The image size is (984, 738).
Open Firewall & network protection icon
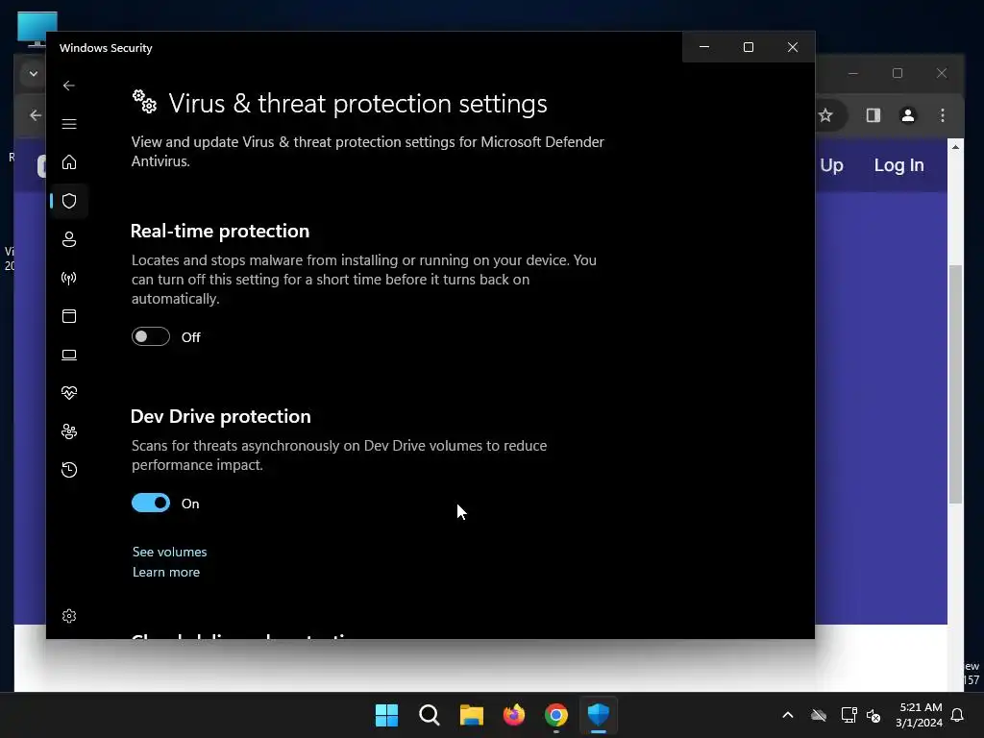(x=69, y=278)
